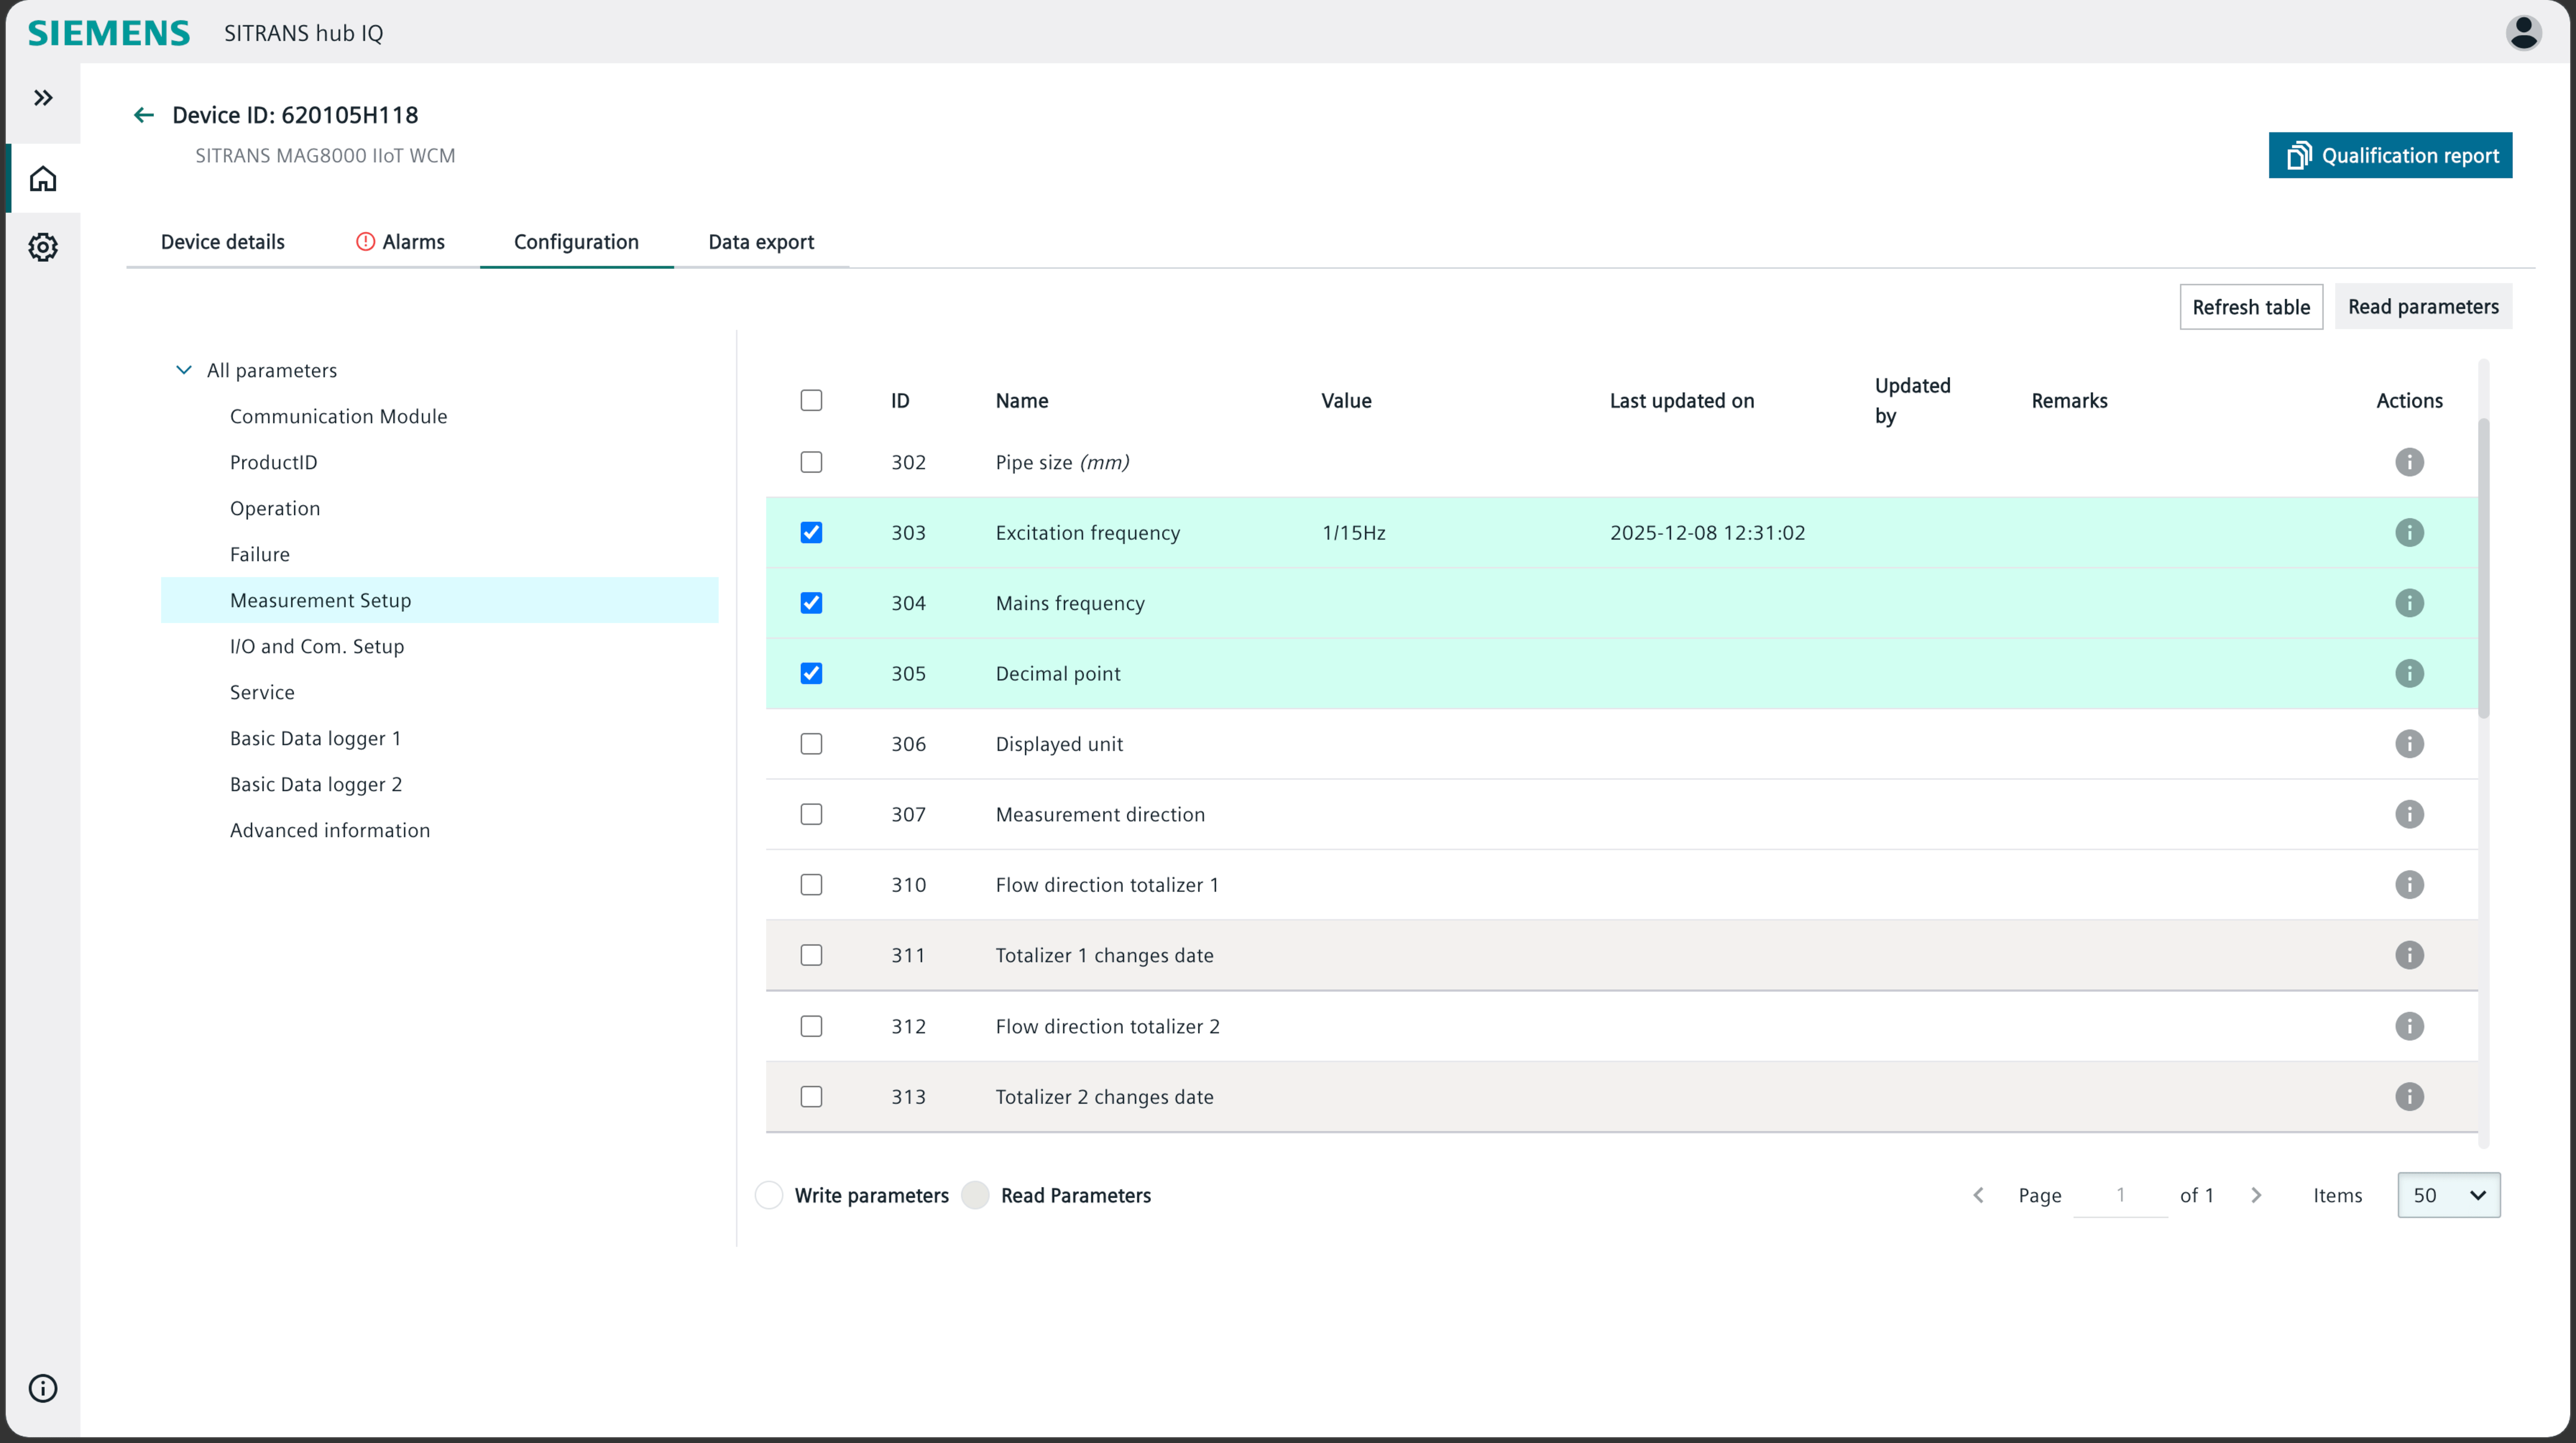Click the ID column header

[x=900, y=401]
